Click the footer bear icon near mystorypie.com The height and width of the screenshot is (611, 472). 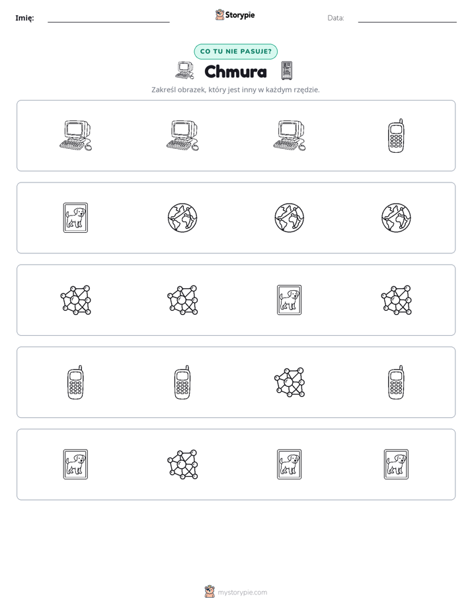210,592
